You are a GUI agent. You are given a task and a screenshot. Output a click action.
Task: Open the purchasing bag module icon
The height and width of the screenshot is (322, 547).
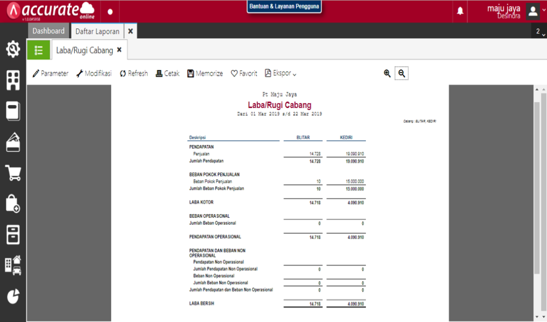(13, 203)
